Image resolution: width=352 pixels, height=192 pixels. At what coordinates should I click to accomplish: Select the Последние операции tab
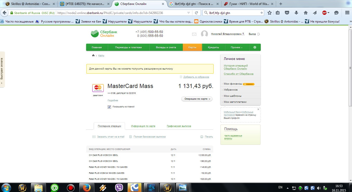tap(109, 126)
